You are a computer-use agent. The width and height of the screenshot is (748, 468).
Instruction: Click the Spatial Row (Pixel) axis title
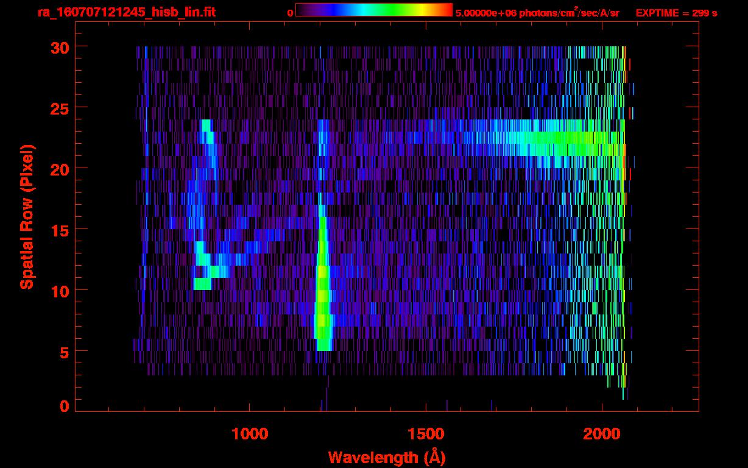(x=27, y=217)
